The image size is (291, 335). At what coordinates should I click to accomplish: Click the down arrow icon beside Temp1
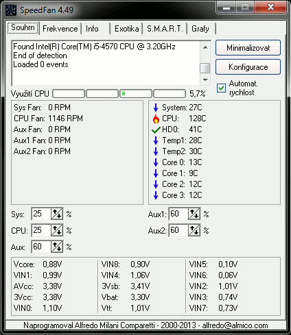pyautogui.click(x=156, y=140)
